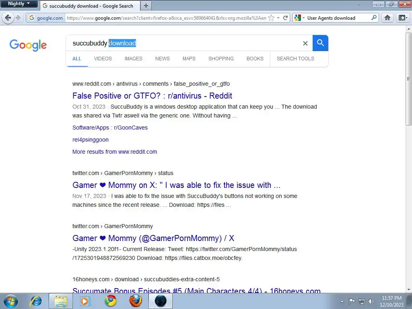Open the Nightly application menu
Viewport: 412px width, 309px height.
point(19,4)
